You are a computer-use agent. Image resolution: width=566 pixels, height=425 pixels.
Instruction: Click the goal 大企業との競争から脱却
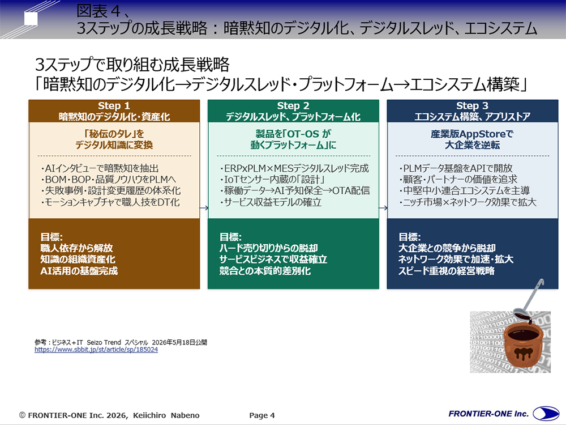447,248
